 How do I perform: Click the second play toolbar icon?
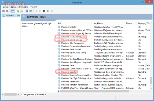pos(40,11)
